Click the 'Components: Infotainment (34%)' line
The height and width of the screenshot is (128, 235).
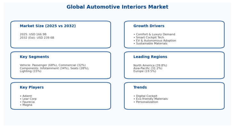(54, 68)
